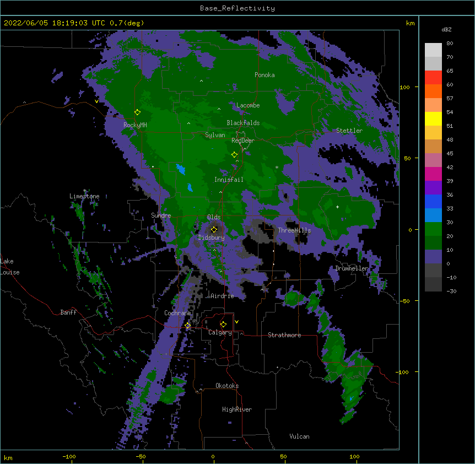The height and width of the screenshot is (464, 475).
Task: Click the dBZ legend heading
Action: pos(446,29)
